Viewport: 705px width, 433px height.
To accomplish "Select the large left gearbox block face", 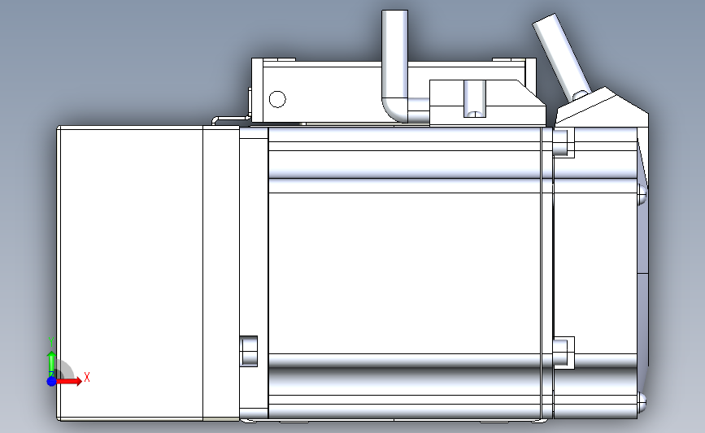I will click(x=130, y=273).
